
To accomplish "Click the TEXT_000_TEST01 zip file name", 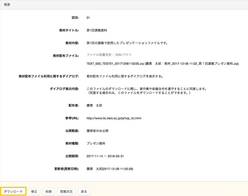I will [x=114, y=64].
